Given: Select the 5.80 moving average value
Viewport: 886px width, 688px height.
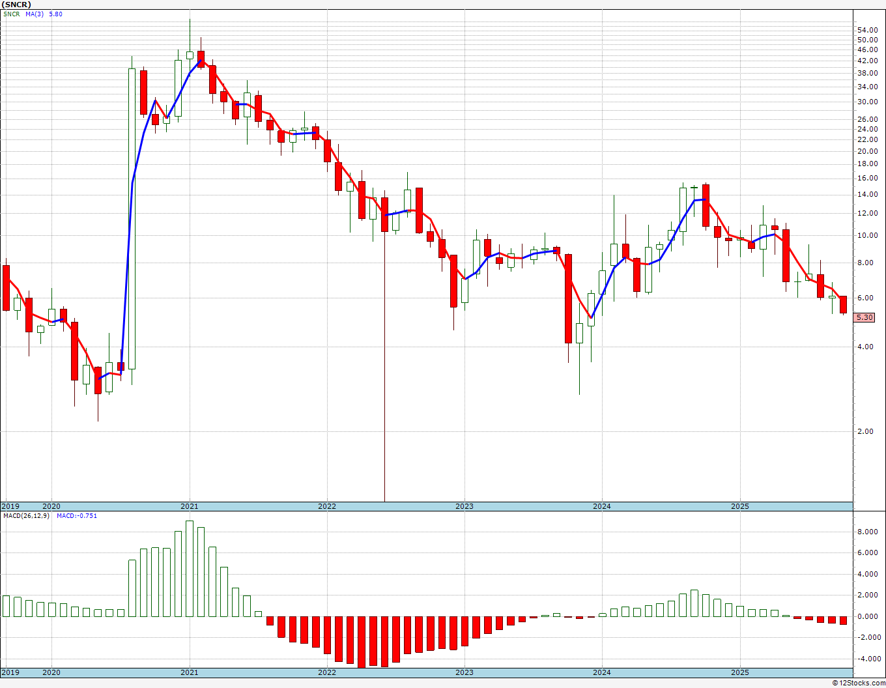Looking at the screenshot, I should click(55, 14).
